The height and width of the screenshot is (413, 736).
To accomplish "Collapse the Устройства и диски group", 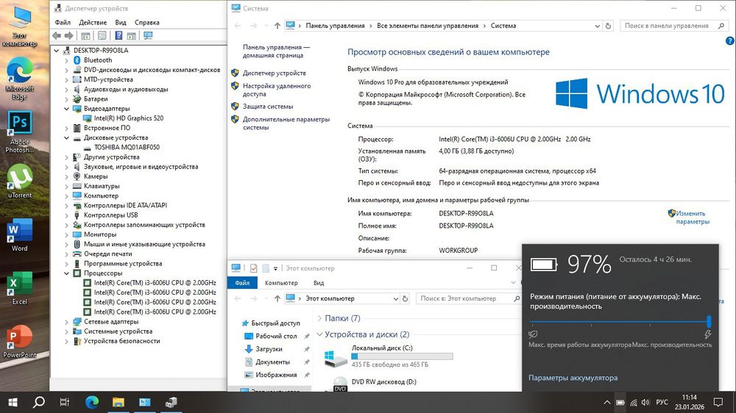I will click(319, 334).
